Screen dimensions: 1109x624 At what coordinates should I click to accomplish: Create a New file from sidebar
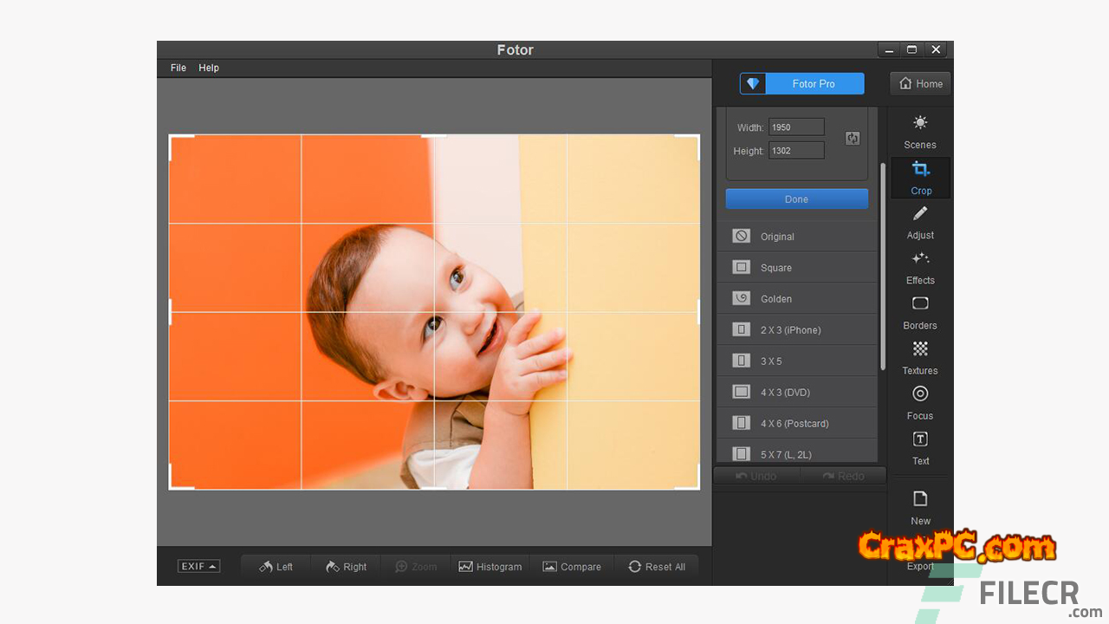[920, 507]
